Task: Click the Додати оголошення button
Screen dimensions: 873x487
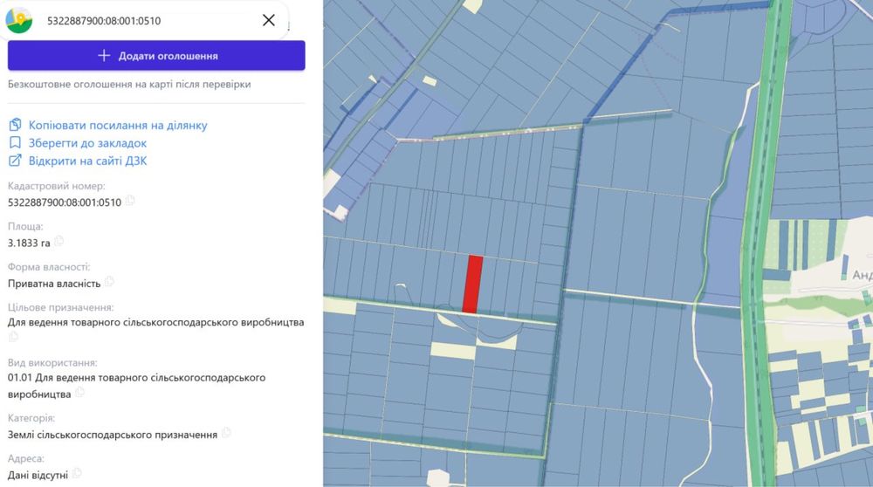Action: tap(156, 56)
